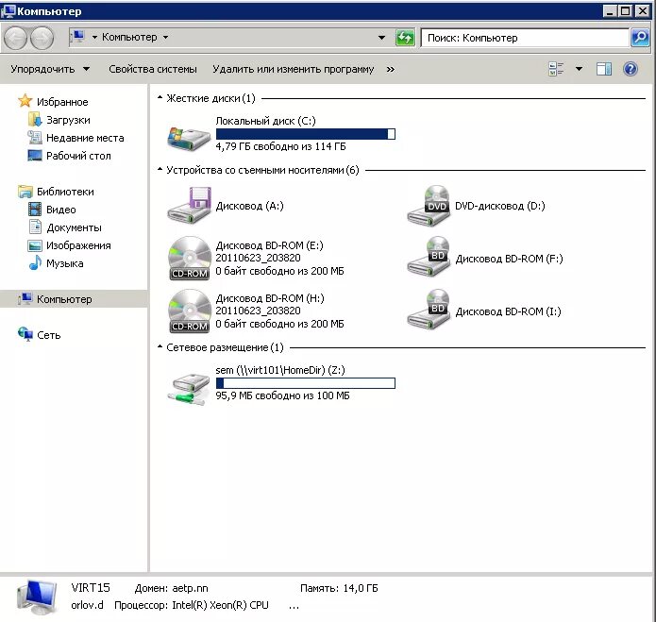Click Дисковод BD-ROM (F:) label
This screenshot has height=622, width=656.
tap(509, 259)
